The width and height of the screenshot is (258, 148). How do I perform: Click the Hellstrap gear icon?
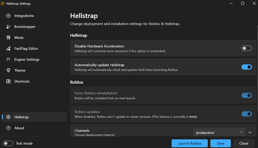[8, 117]
